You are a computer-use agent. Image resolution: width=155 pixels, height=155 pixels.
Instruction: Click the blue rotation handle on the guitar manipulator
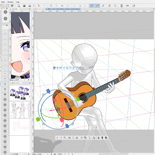point(48,91)
